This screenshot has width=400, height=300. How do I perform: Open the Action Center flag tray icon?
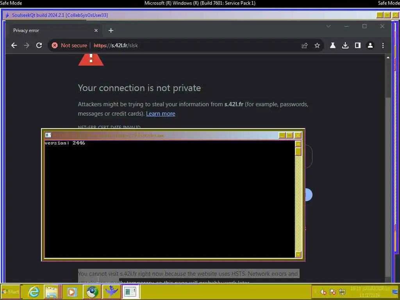click(x=333, y=292)
